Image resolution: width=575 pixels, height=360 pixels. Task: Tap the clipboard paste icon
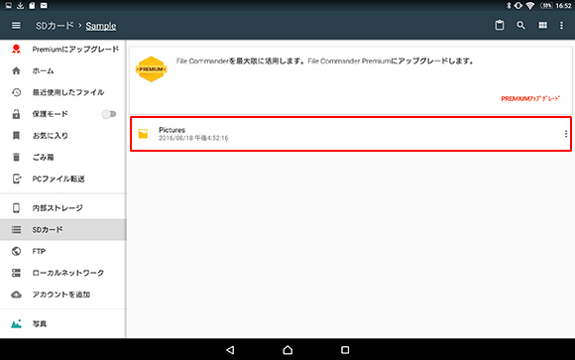click(499, 26)
